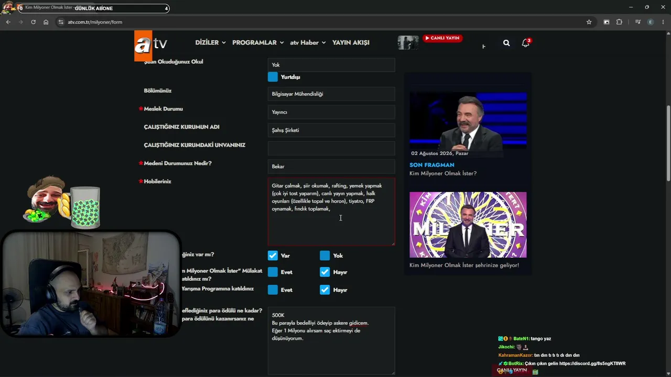This screenshot has width=671, height=377.
Task: Follow the discord.gg link in chat
Action: pos(592,363)
